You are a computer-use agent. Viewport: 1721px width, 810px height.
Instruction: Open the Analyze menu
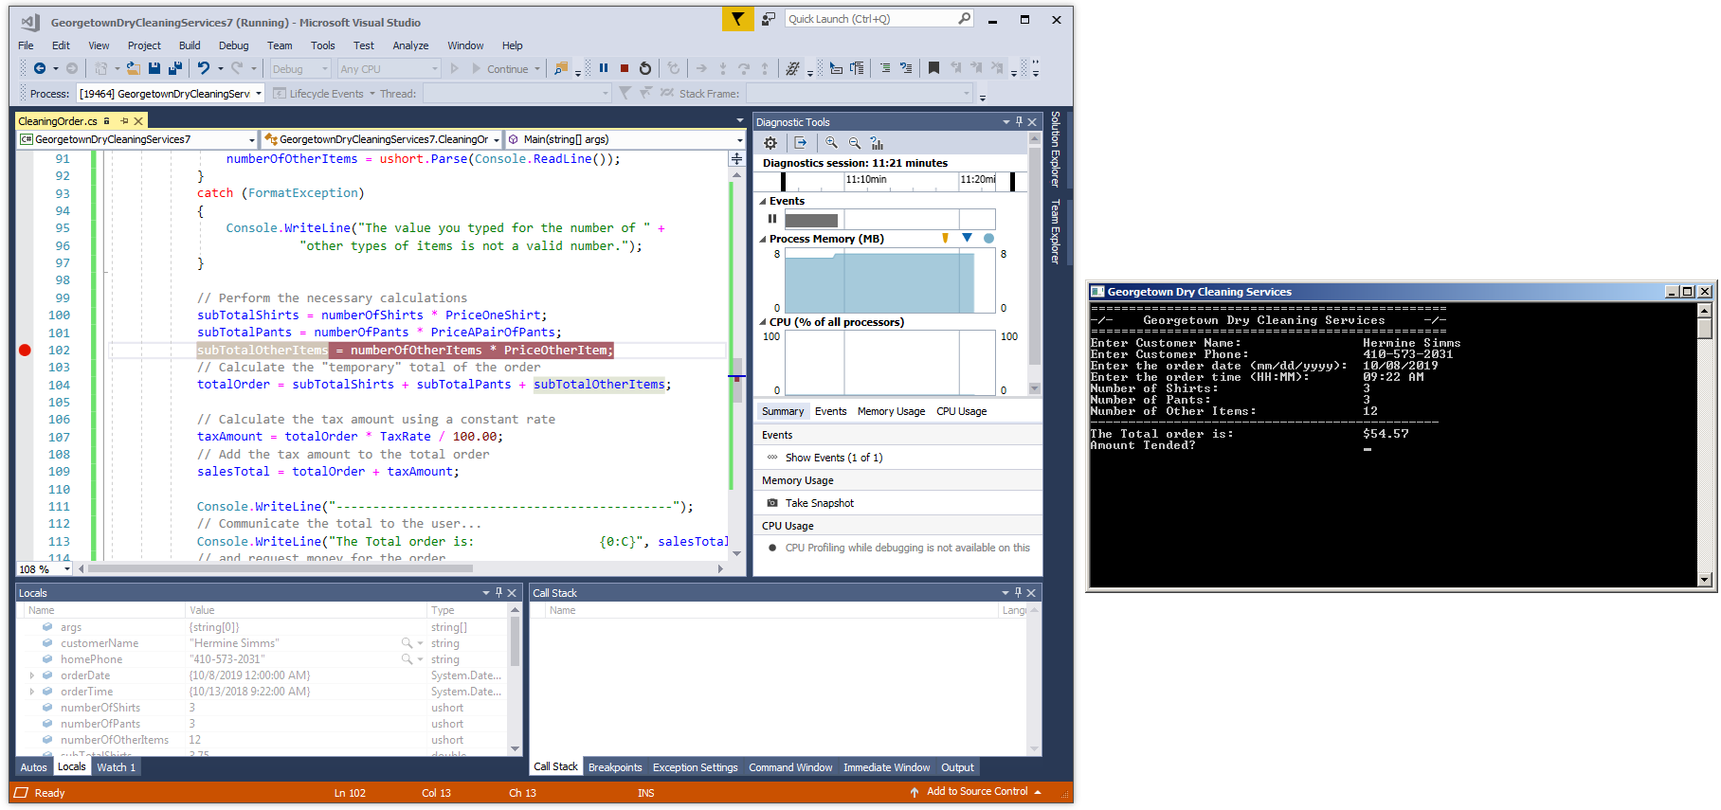[410, 45]
